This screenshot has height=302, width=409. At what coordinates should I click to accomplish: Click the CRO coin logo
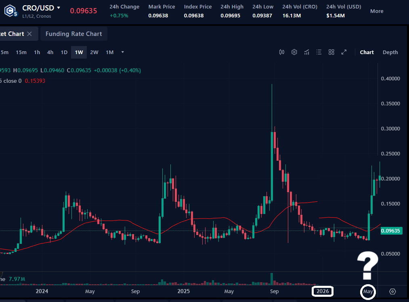(x=10, y=11)
